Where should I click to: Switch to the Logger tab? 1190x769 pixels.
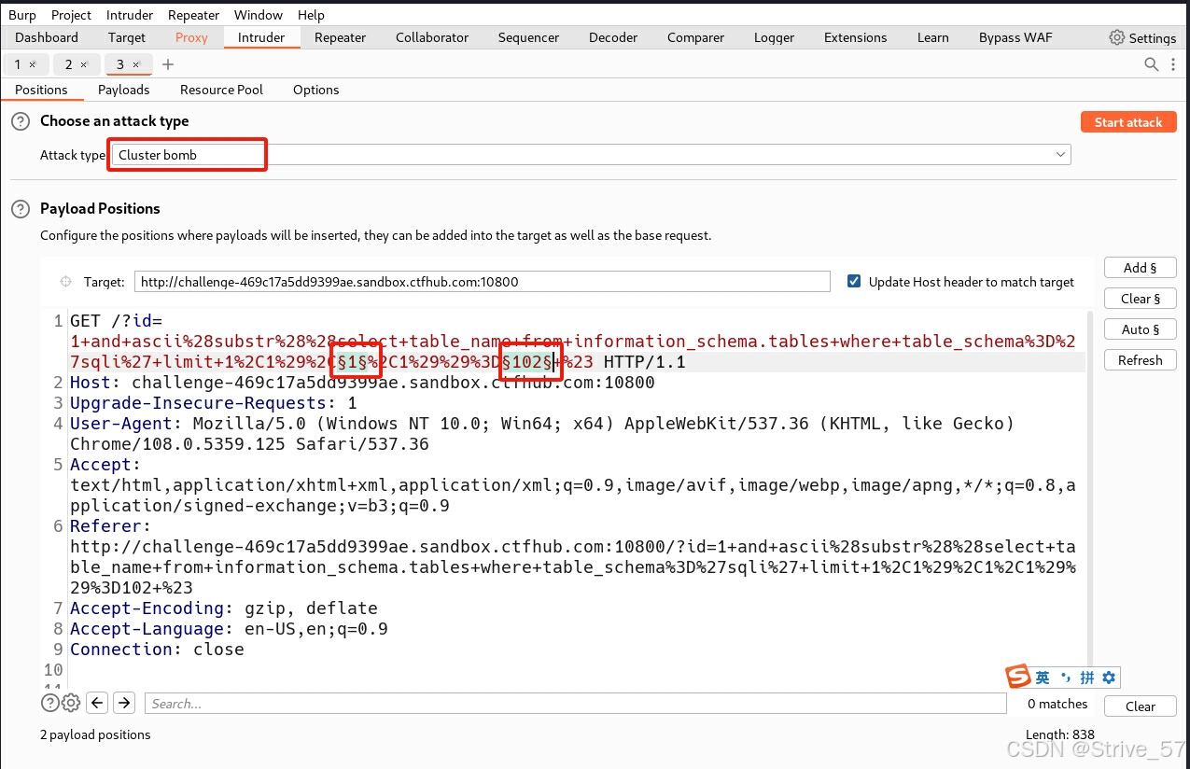[x=774, y=37]
